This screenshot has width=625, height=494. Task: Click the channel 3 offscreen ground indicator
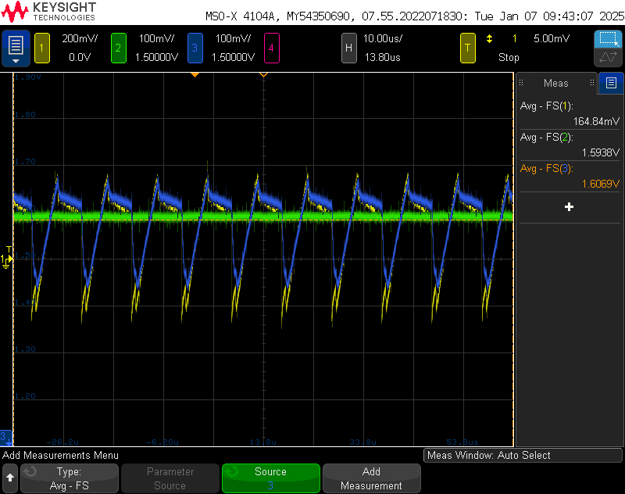tap(6, 438)
